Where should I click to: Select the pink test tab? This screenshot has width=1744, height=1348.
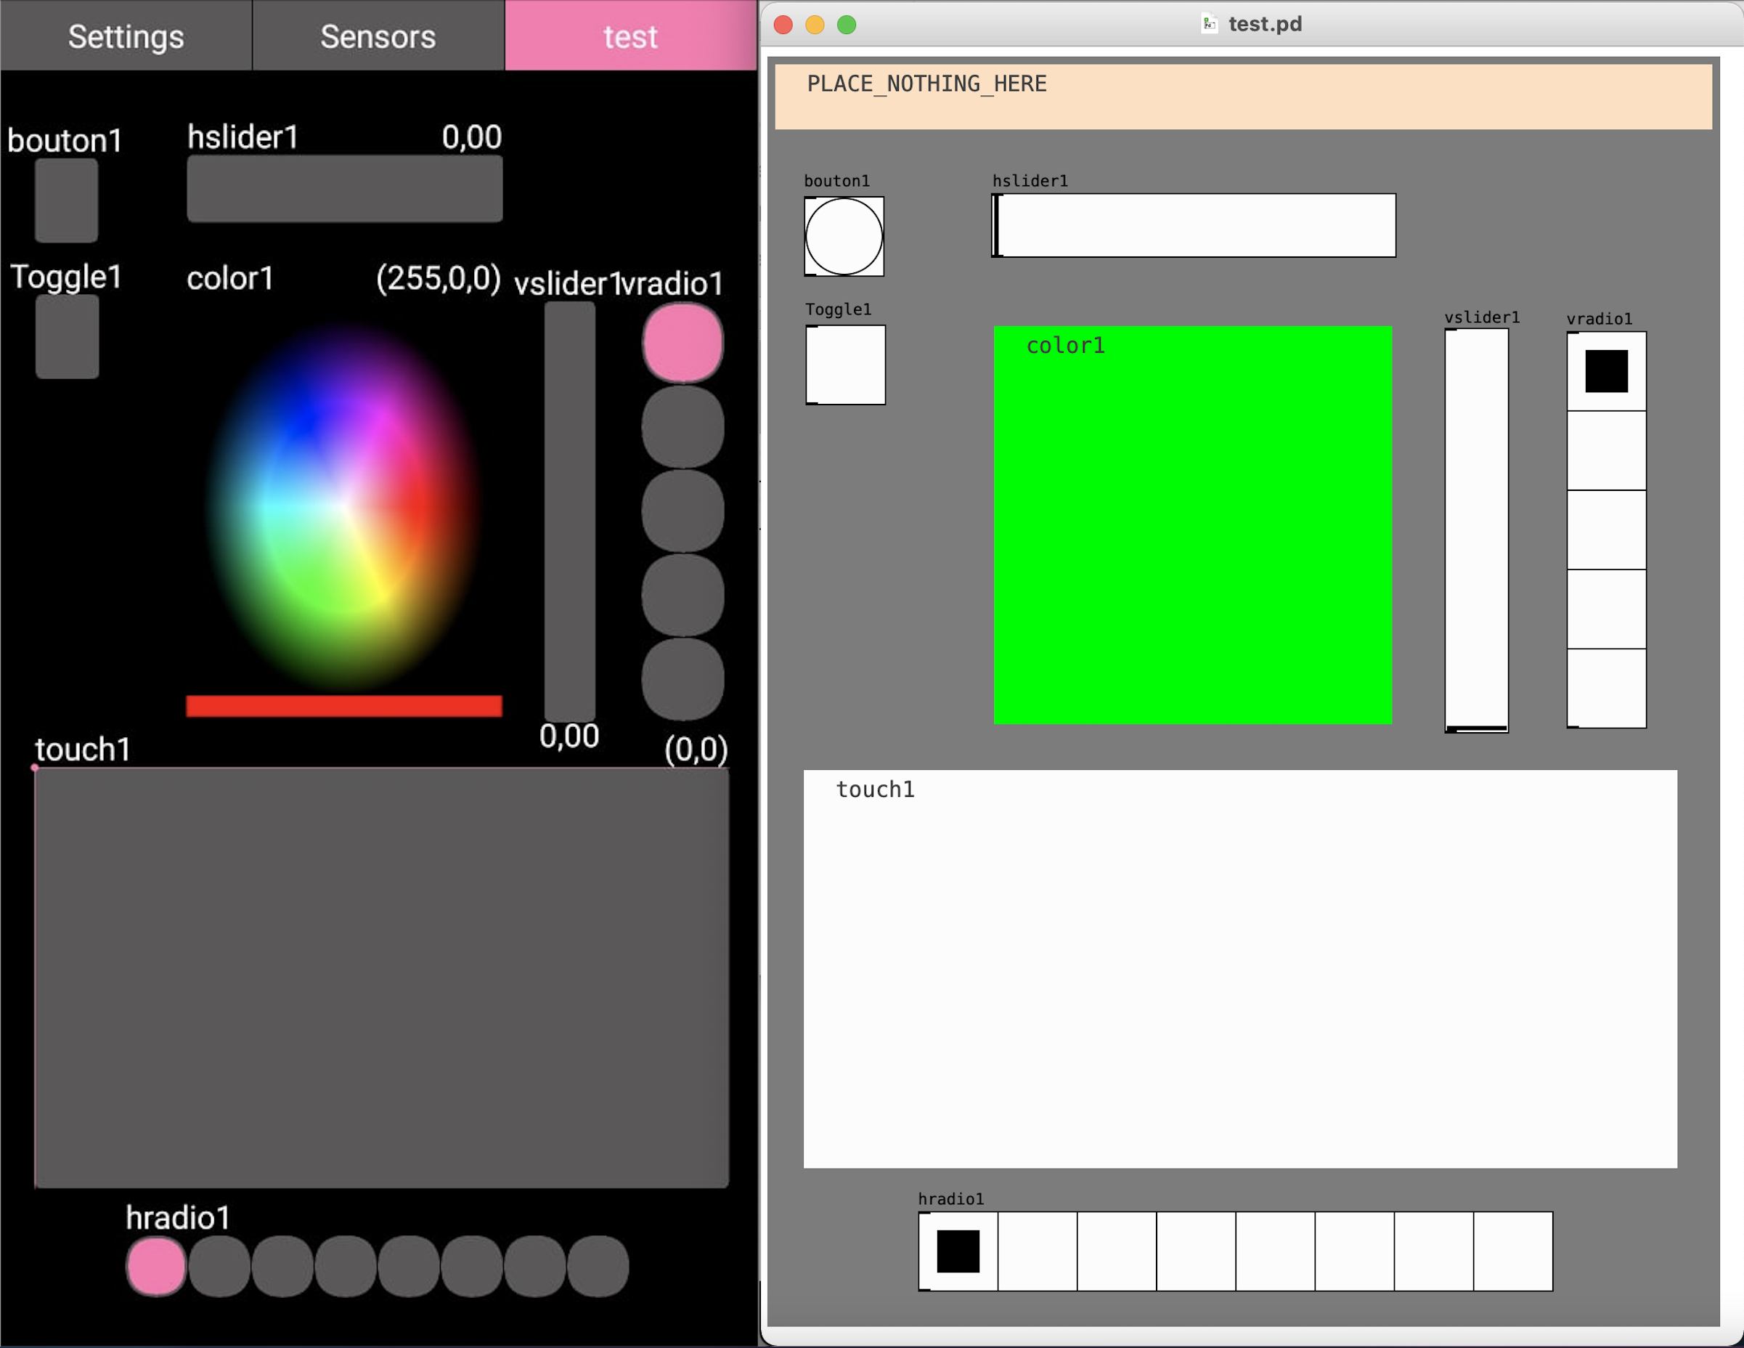[630, 36]
